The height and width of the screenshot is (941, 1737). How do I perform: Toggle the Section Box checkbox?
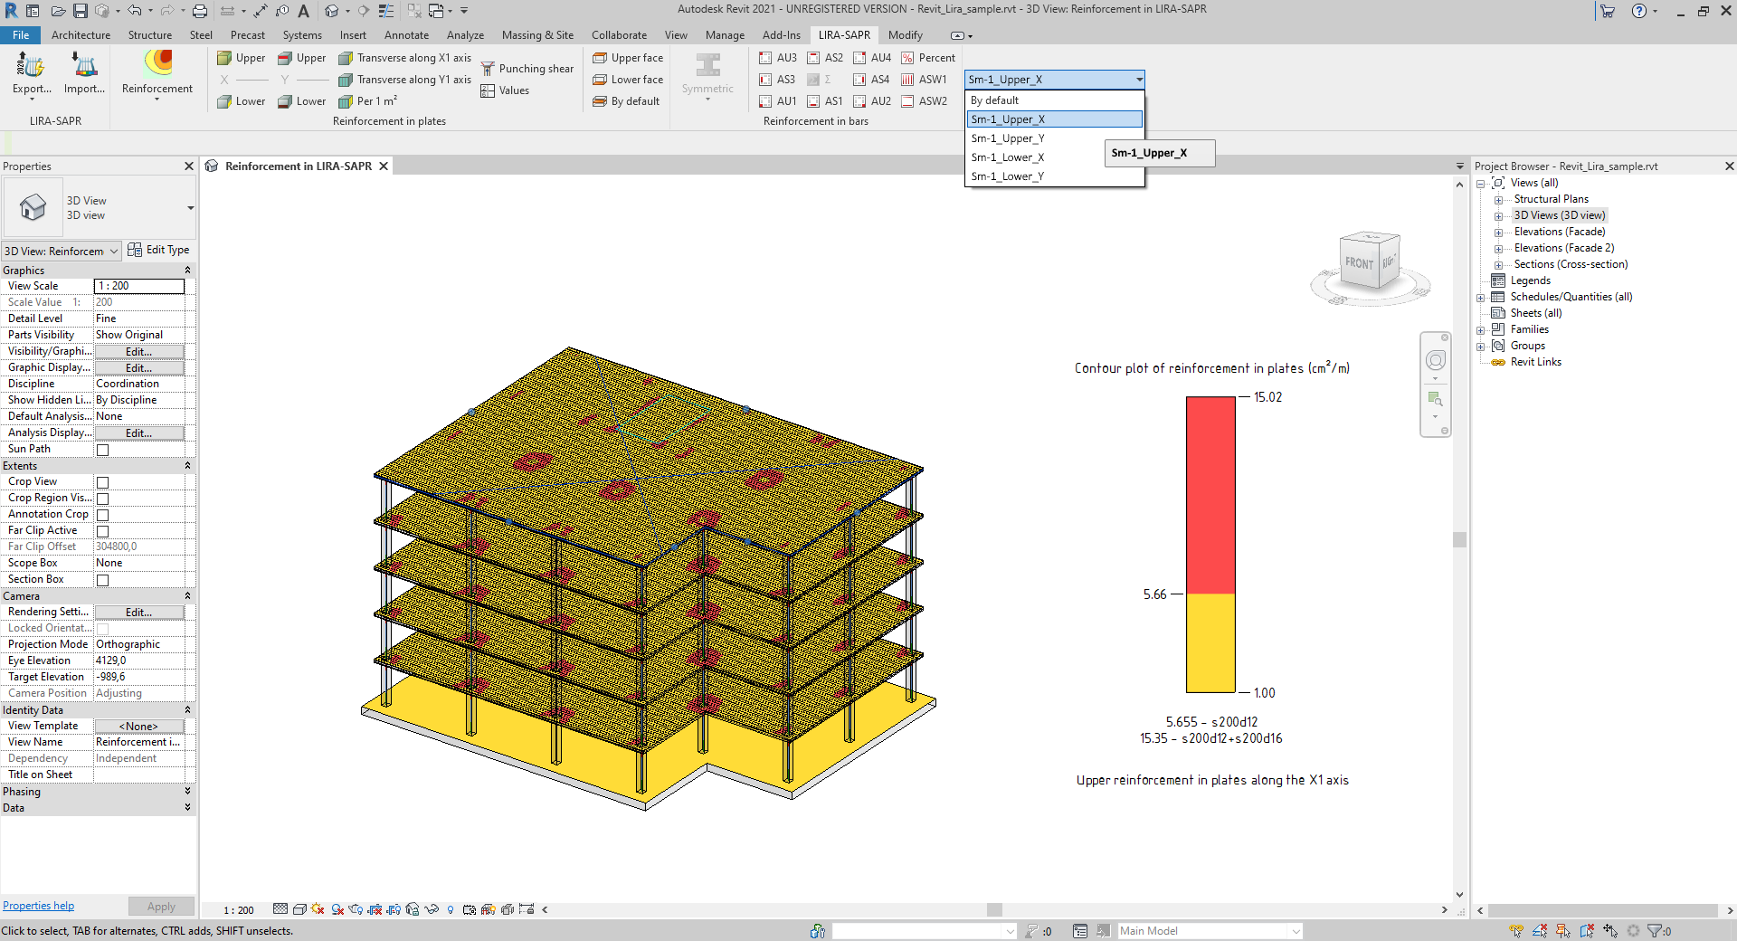coord(103,580)
